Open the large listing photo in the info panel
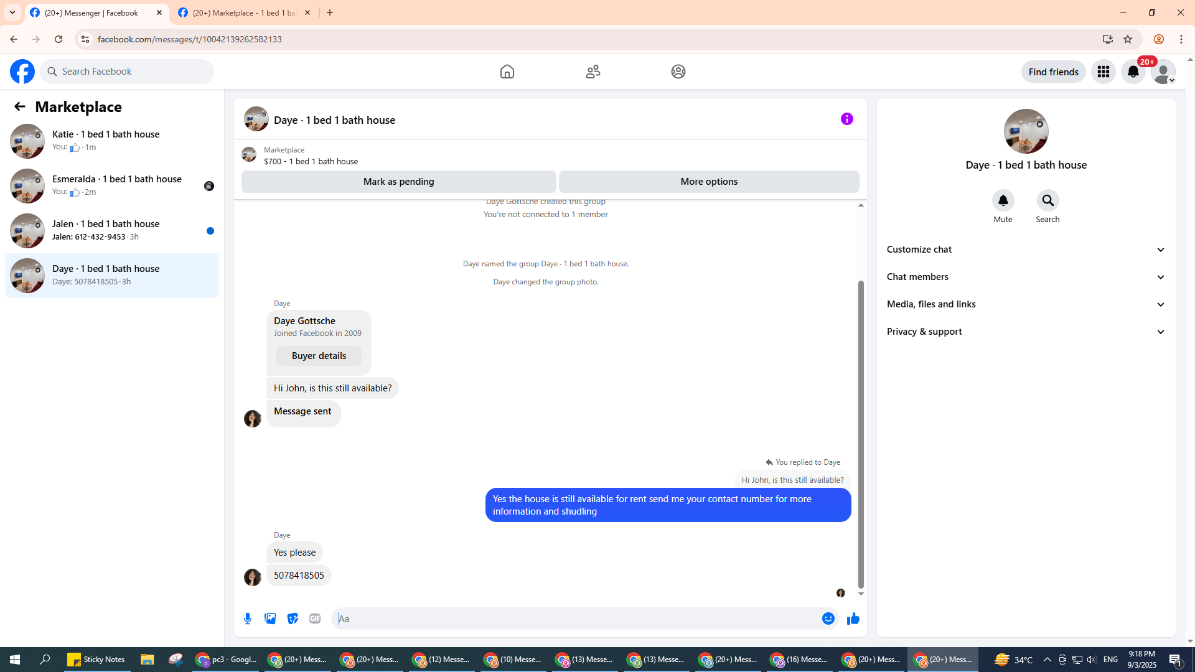This screenshot has height=672, width=1195. pyautogui.click(x=1026, y=131)
